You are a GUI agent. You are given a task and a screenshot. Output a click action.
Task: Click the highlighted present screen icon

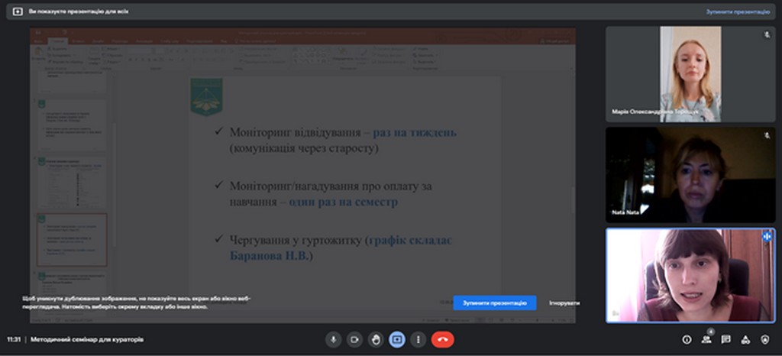[x=397, y=339]
